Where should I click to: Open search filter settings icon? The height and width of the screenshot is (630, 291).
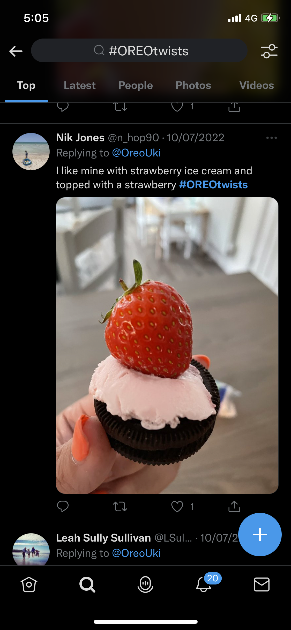(269, 51)
